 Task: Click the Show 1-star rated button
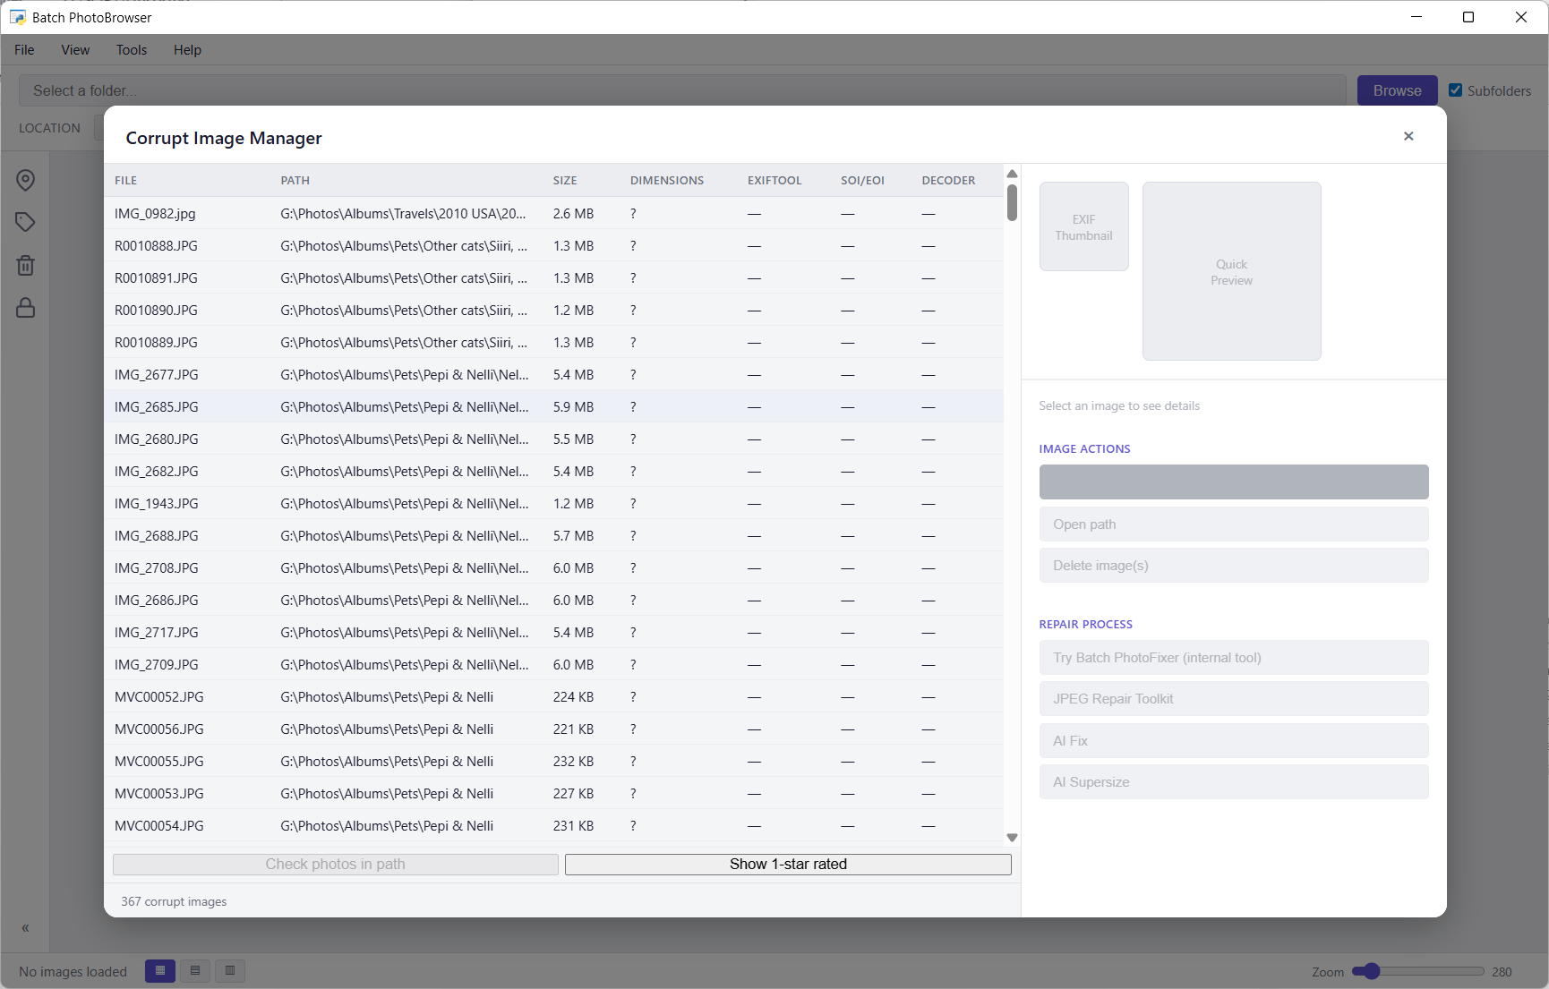tap(788, 864)
